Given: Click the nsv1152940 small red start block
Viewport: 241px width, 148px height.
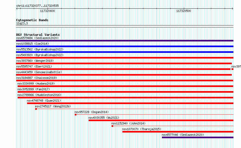Looking at the screenshot, I should pyautogui.click(x=112, y=126).
